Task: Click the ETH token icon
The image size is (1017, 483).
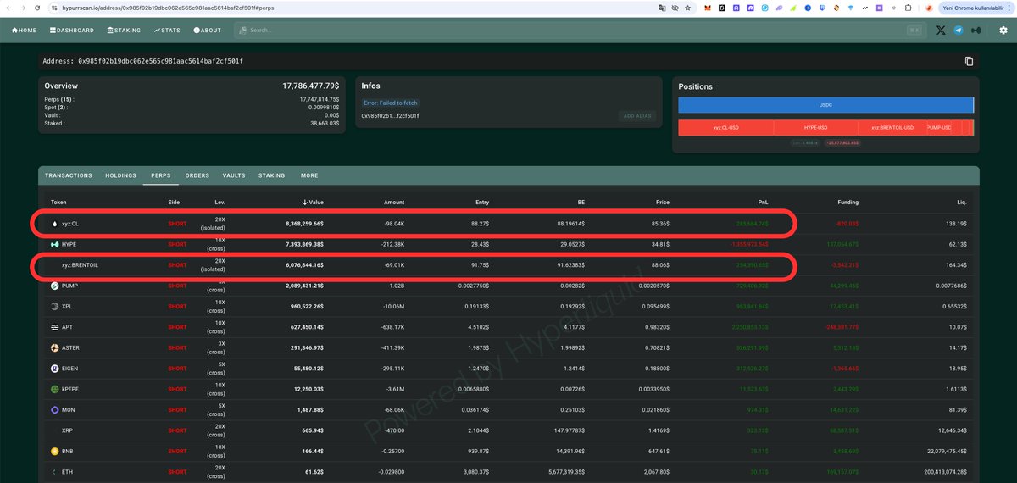Action: (55, 472)
